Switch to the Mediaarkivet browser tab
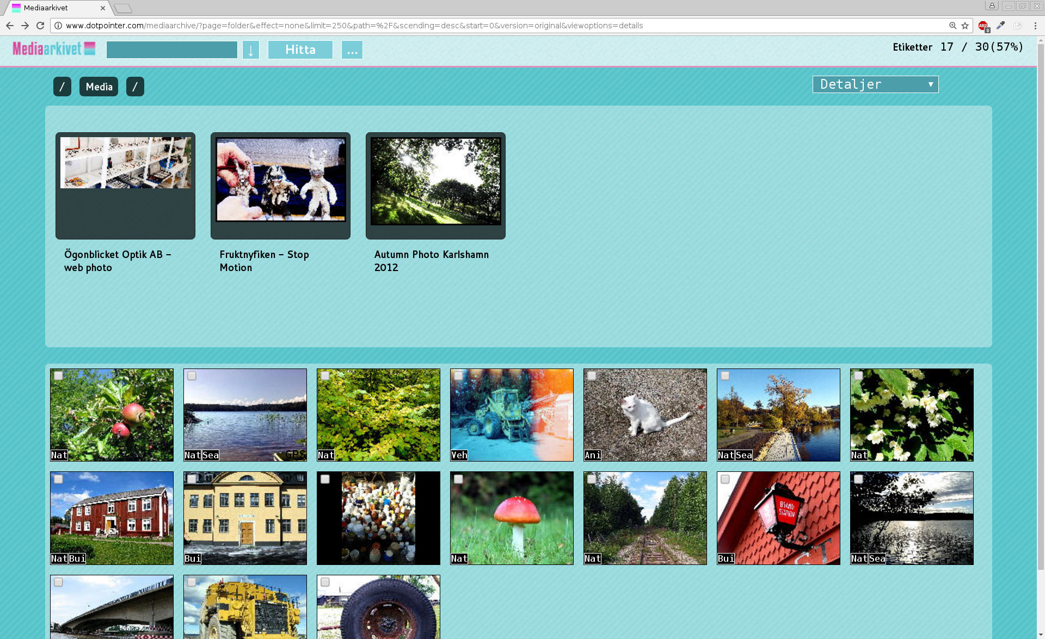This screenshot has height=639, width=1045. pos(54,8)
